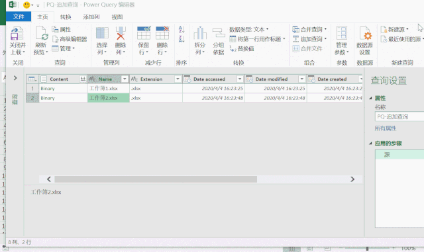Open the Date modified column filter dropdown
This screenshot has height=252, width=424.
tap(302, 79)
